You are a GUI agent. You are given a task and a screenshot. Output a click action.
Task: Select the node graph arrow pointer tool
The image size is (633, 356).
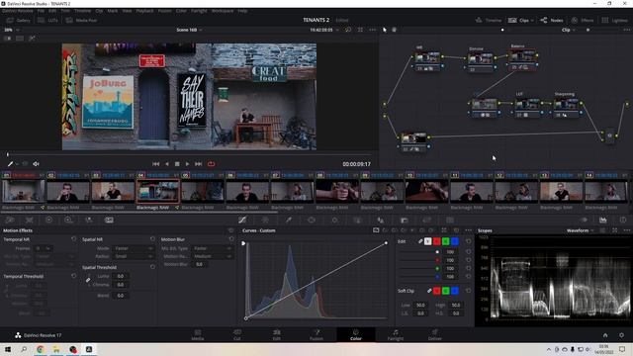(385, 30)
